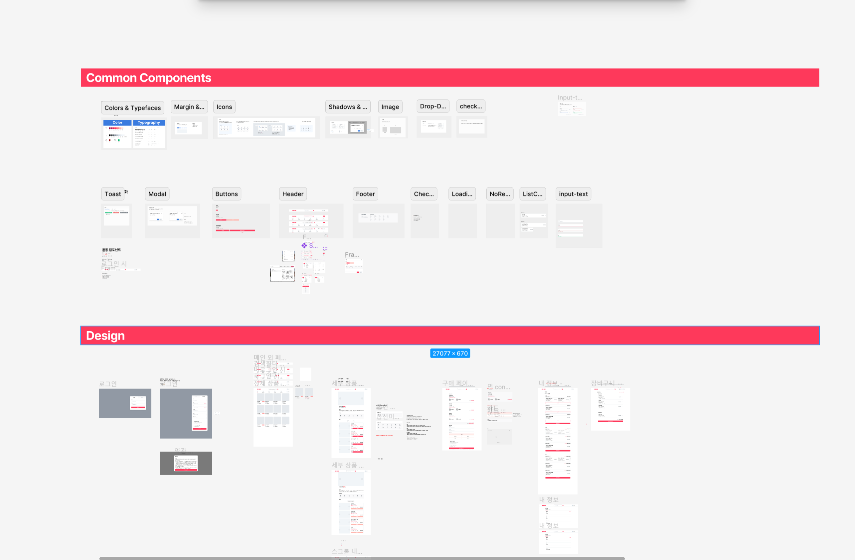
Task: Click the Header section label
Action: [292, 194]
